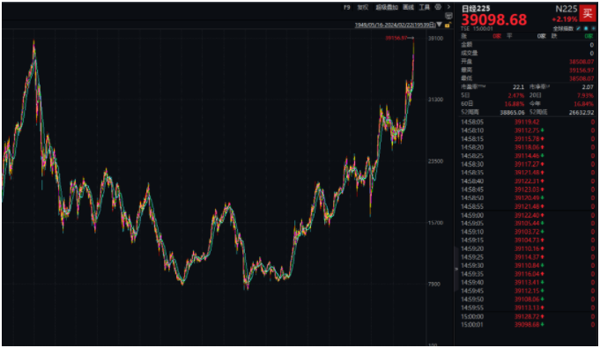Click the 市盈率 value 22.1

click(x=518, y=87)
